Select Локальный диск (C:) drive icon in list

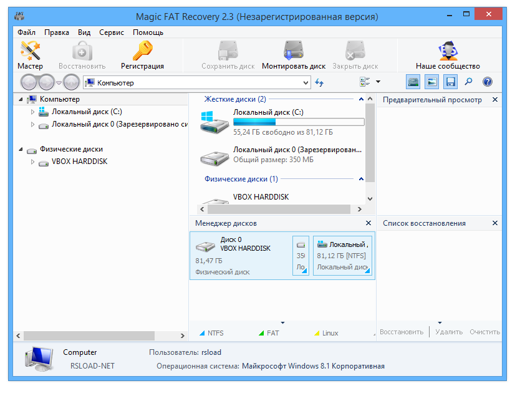click(214, 122)
